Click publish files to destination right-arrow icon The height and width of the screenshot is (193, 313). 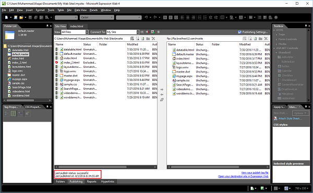(162, 89)
